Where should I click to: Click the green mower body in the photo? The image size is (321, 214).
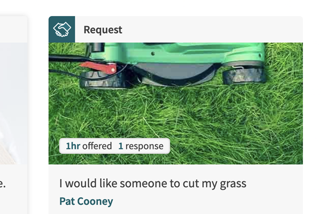point(178,53)
